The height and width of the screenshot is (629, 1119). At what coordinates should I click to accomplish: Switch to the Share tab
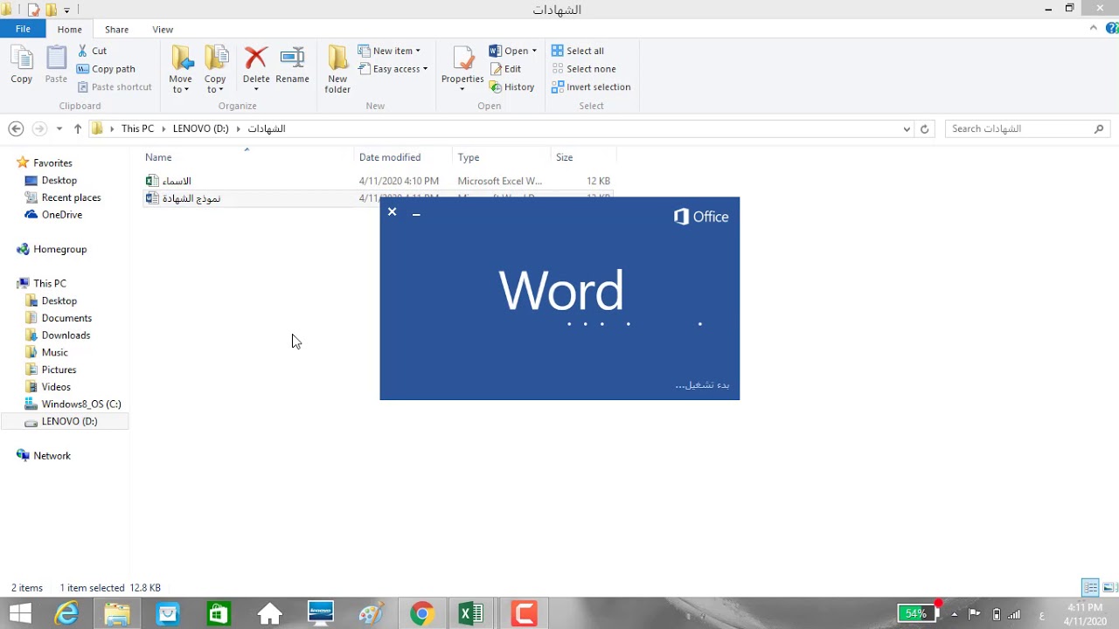116,29
